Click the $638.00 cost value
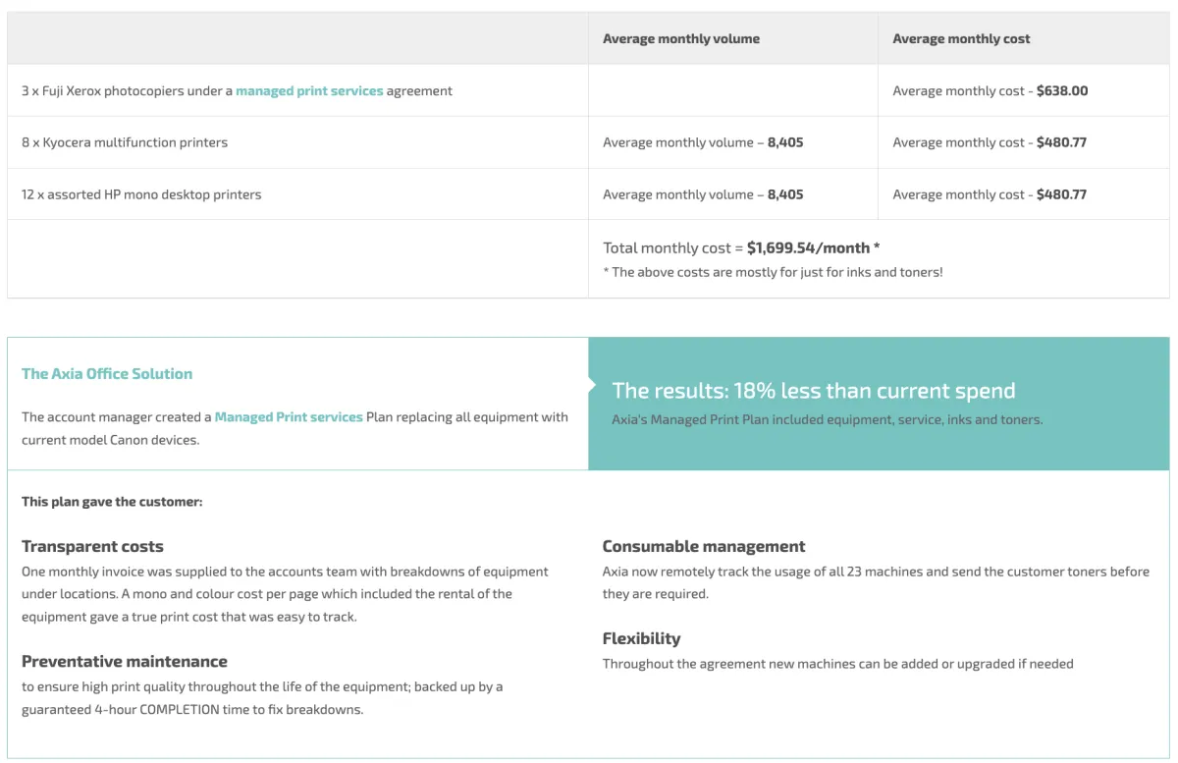 tap(1062, 91)
